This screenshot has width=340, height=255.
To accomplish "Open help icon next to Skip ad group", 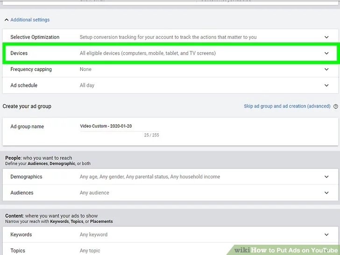I will pos(336,106).
